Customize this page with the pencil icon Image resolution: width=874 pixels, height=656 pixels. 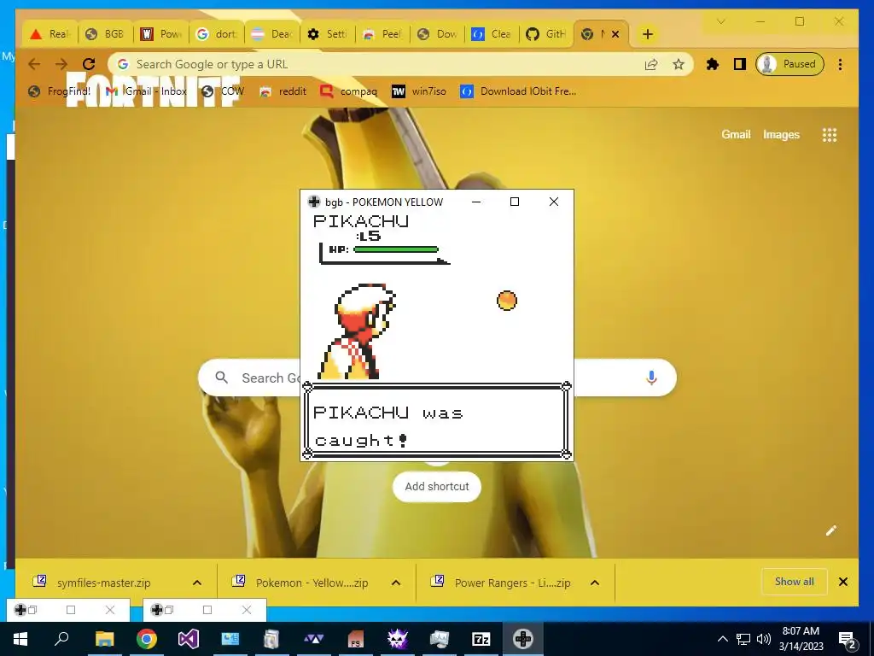click(x=831, y=530)
